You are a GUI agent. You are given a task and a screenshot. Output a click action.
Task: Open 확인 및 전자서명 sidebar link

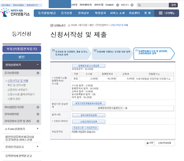pyautogui.click(x=17, y=85)
